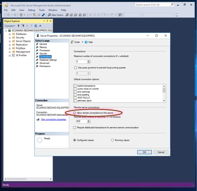Open the Connect dropdown in Object Explorer
This screenshot has width=197, height=191.
pos(10,26)
